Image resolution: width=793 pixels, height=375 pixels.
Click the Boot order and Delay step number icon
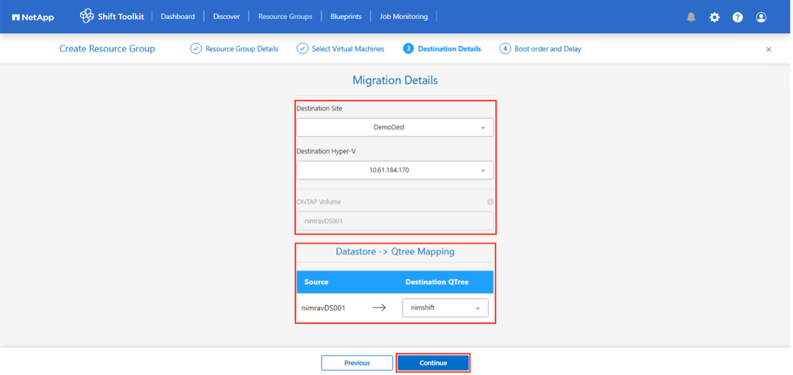[505, 49]
